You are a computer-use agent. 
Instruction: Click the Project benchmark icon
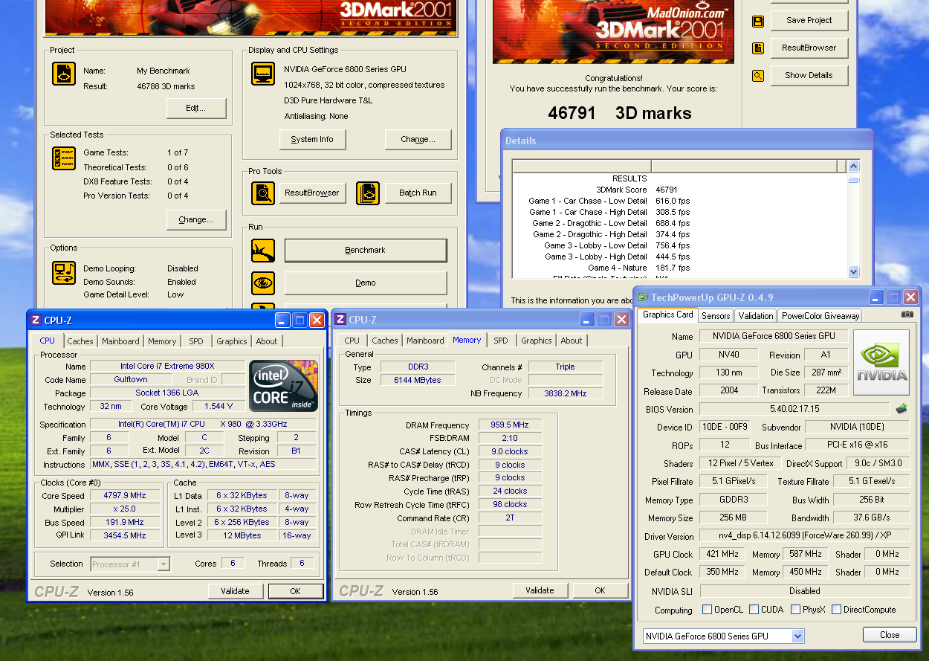(64, 74)
